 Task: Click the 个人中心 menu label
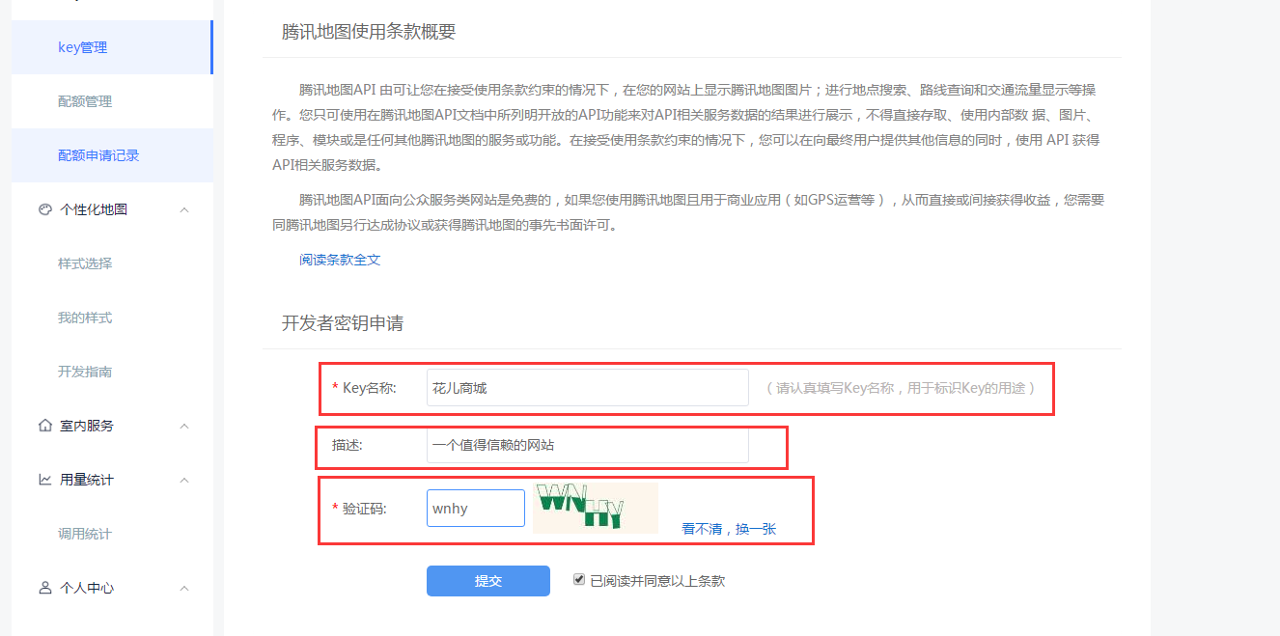coord(87,588)
